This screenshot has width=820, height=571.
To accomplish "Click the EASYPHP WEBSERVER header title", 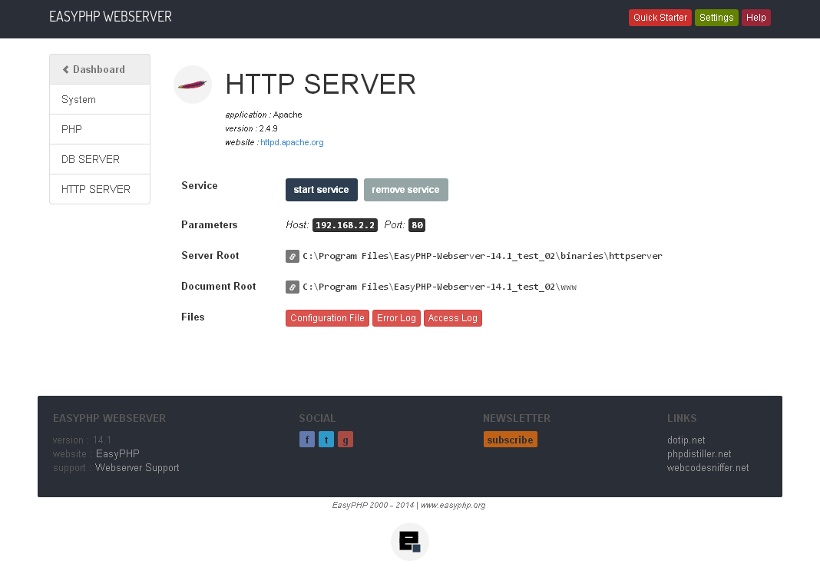I will [111, 17].
